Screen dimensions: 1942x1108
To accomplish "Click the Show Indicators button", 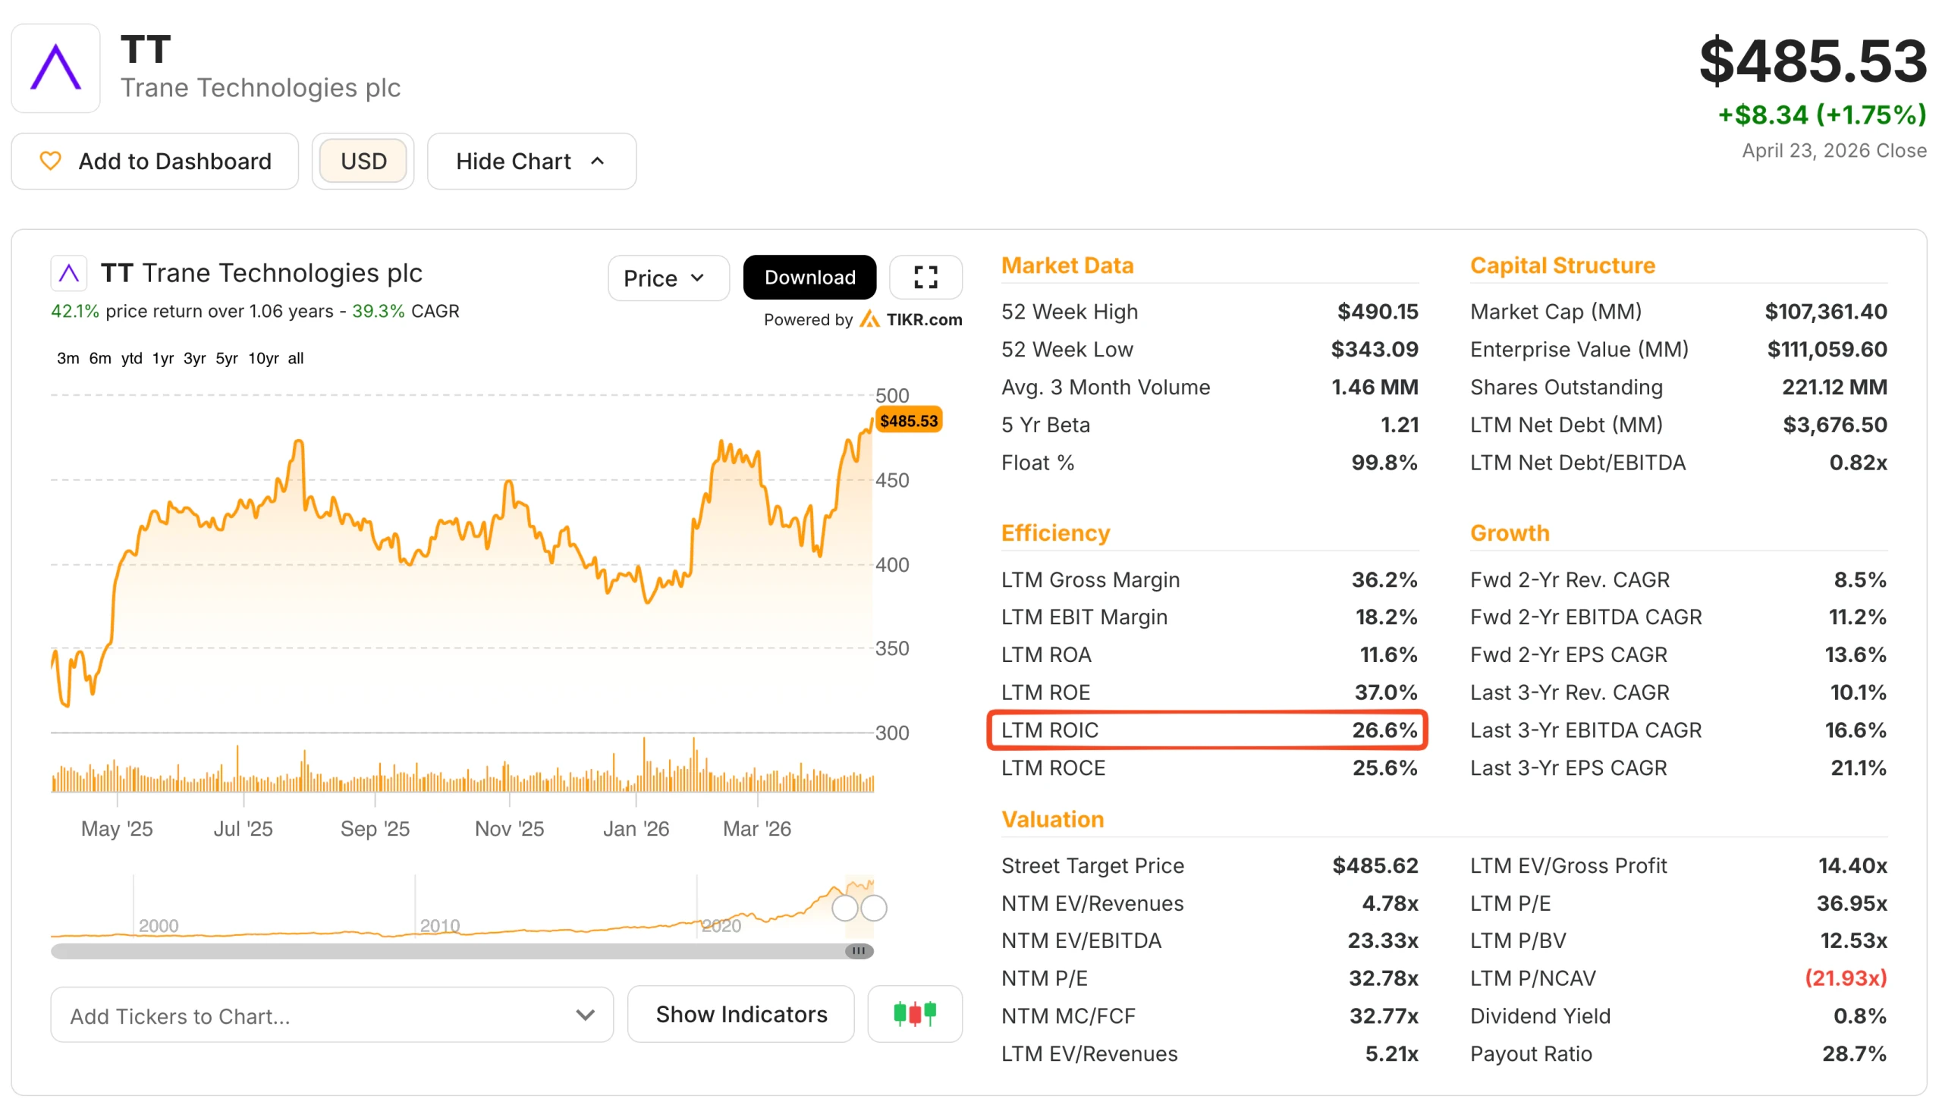I will (740, 1014).
